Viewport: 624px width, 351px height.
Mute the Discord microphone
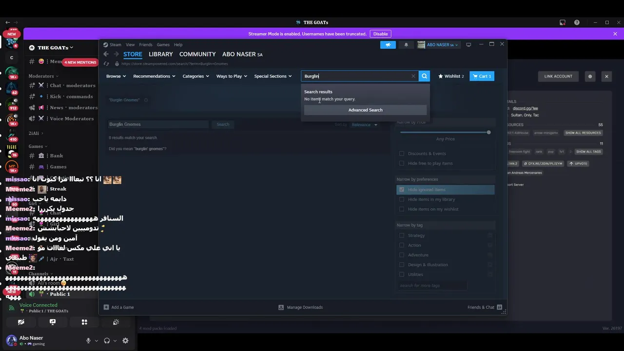coord(88,341)
